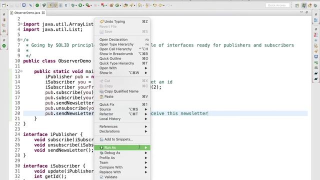
Task: Open the Debug As submenu
Action: pos(122,153)
